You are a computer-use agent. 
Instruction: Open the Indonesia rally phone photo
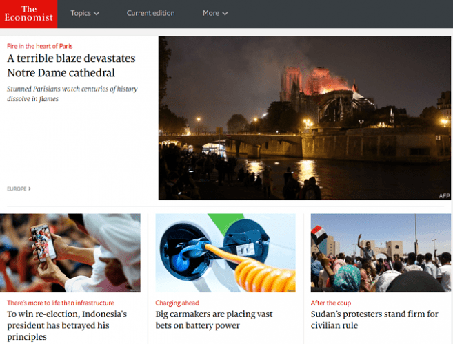70,253
